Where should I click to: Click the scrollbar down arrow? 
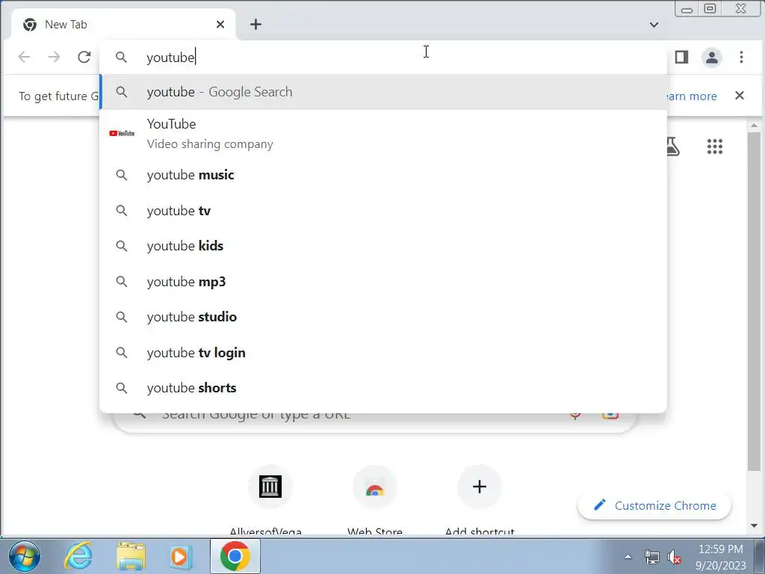[x=754, y=525]
